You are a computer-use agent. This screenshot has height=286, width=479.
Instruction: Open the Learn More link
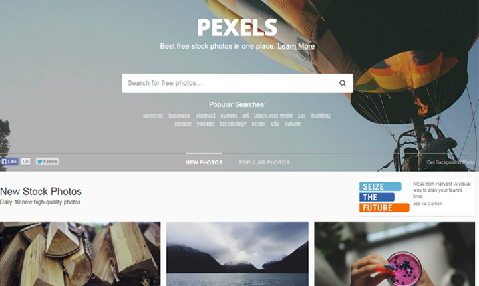coord(296,46)
